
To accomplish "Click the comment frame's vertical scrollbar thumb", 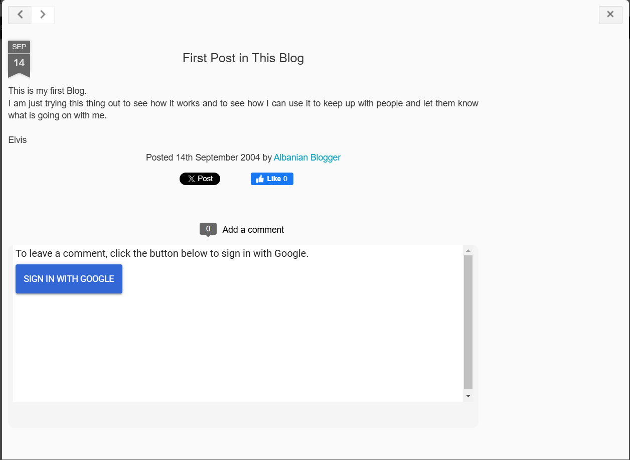I will point(468,321).
